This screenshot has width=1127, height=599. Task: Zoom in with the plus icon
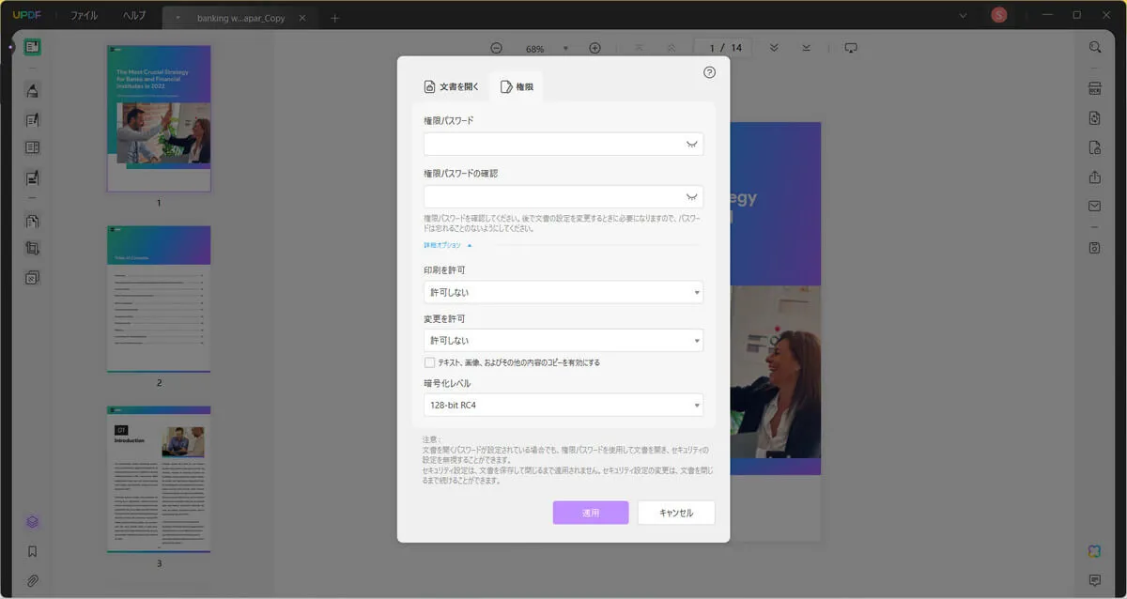click(594, 48)
